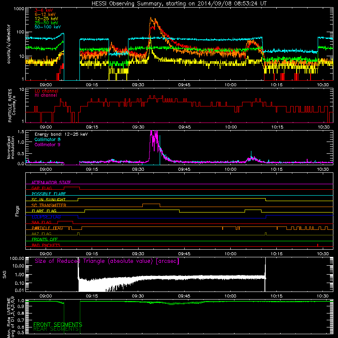The height and width of the screenshot is (338, 338).
Task: Click 10:00 under the particle rates plot
Action: 231,127
